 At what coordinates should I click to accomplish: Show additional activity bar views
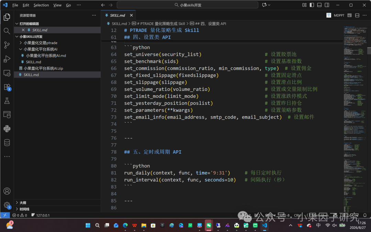coord(7,156)
